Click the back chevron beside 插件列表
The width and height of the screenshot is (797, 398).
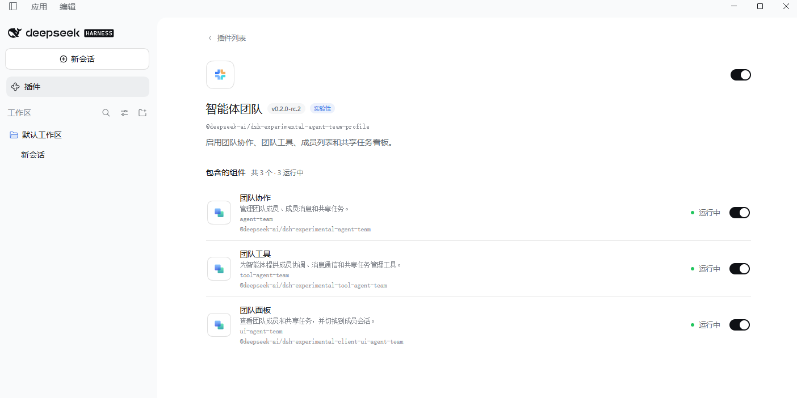pos(209,38)
